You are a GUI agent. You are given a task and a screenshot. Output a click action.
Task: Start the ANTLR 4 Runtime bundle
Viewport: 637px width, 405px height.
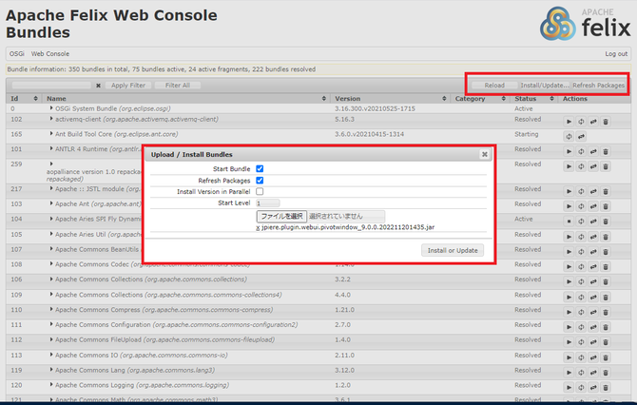tap(569, 151)
